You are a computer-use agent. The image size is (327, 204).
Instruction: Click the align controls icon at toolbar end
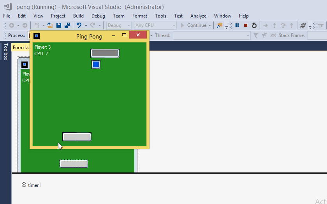click(321, 25)
